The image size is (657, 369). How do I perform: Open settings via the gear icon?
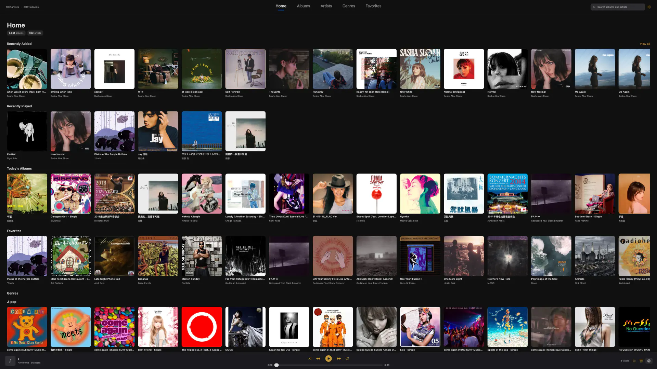(x=649, y=7)
